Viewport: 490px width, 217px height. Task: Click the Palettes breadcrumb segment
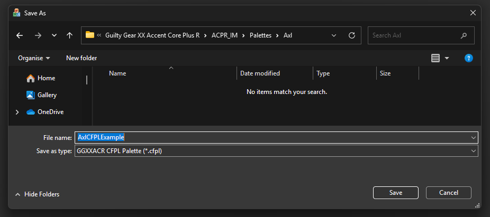pyautogui.click(x=259, y=35)
